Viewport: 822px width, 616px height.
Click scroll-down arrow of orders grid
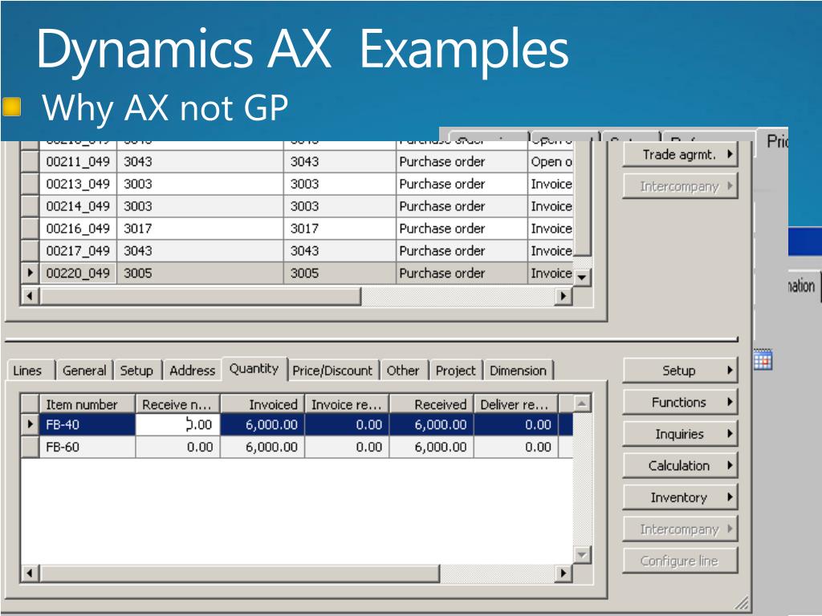582,277
